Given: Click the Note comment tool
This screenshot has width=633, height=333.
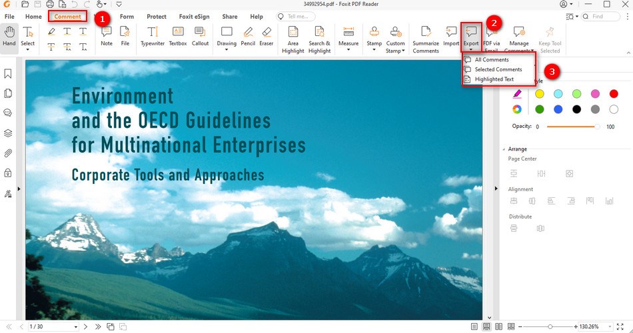Looking at the screenshot, I should [x=106, y=37].
